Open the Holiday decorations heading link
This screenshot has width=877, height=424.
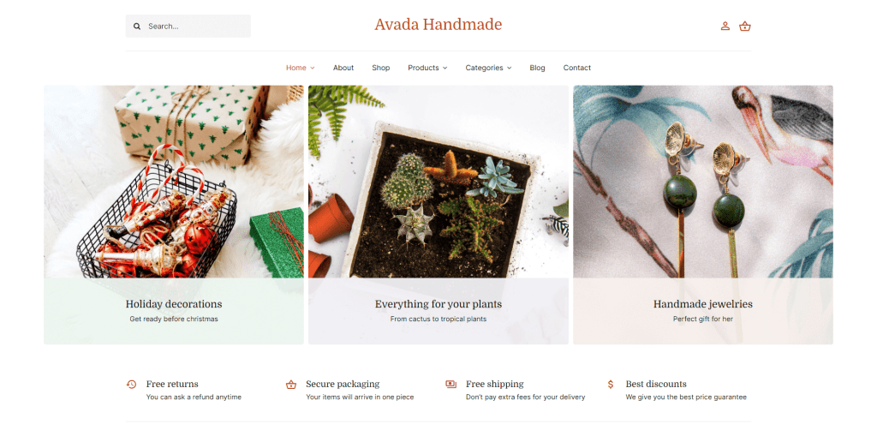[174, 304]
